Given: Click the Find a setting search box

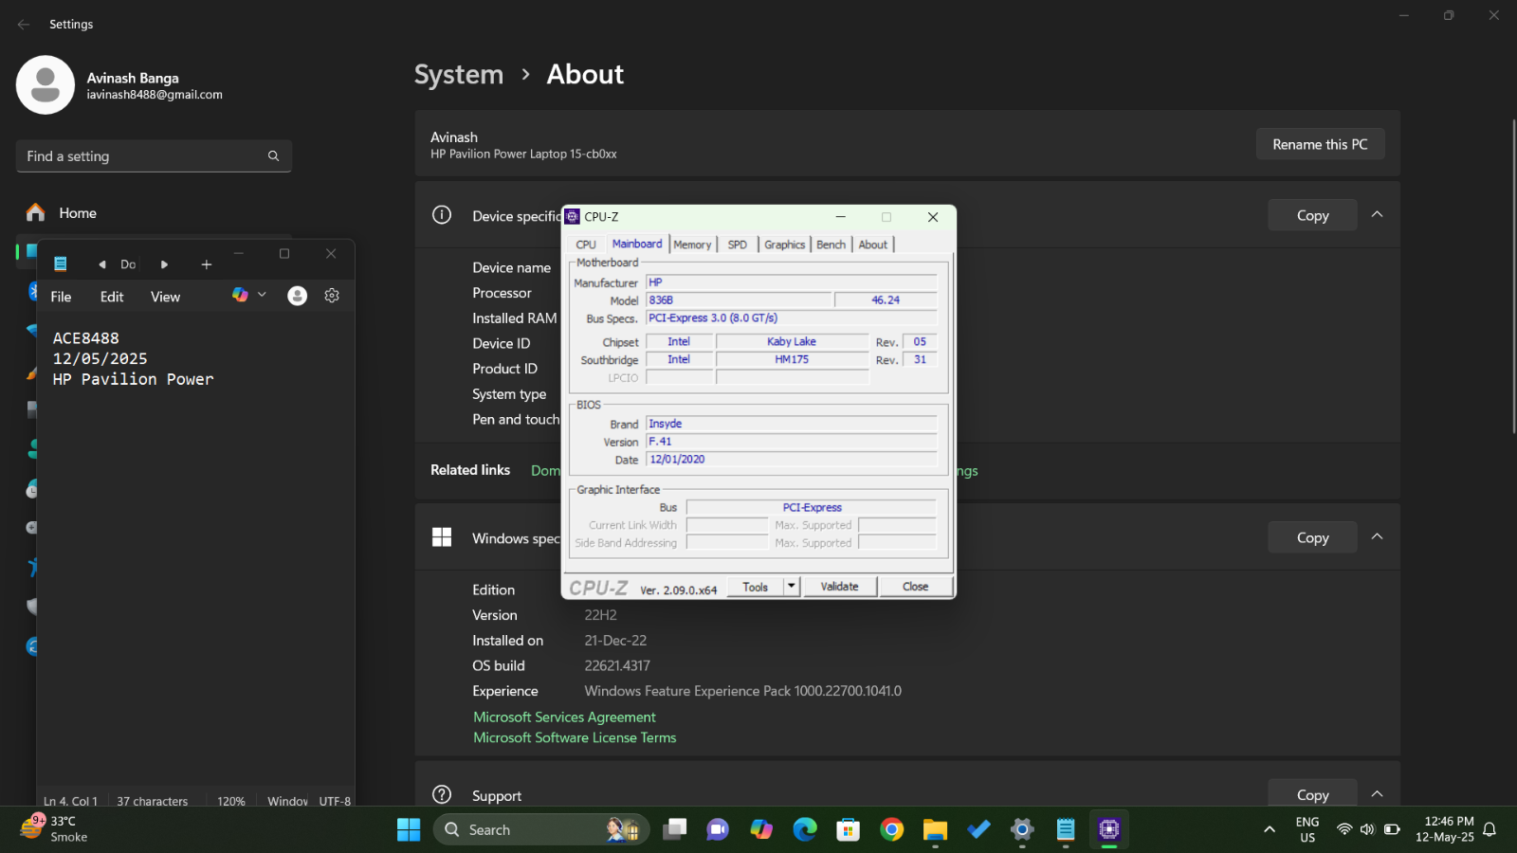Looking at the screenshot, I should (x=154, y=156).
